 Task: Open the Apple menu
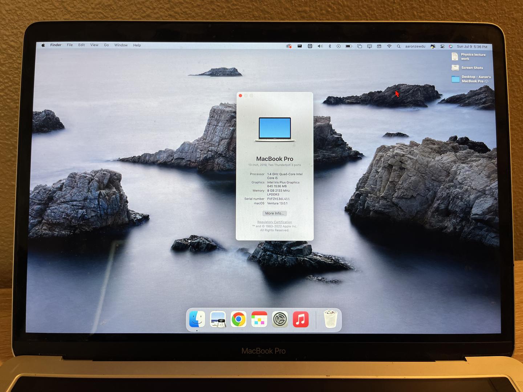point(43,45)
